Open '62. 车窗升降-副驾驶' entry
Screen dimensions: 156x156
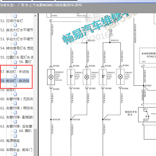pos(17,117)
